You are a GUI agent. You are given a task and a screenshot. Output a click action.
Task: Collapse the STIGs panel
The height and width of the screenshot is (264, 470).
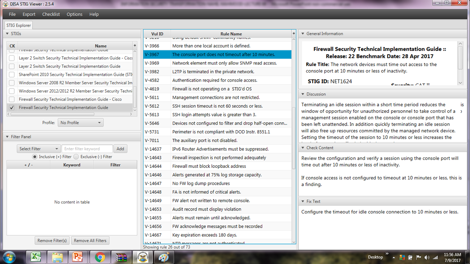pos(7,34)
